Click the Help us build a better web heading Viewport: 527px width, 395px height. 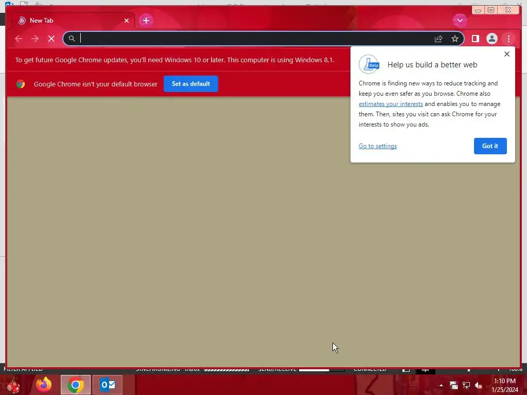432,65
